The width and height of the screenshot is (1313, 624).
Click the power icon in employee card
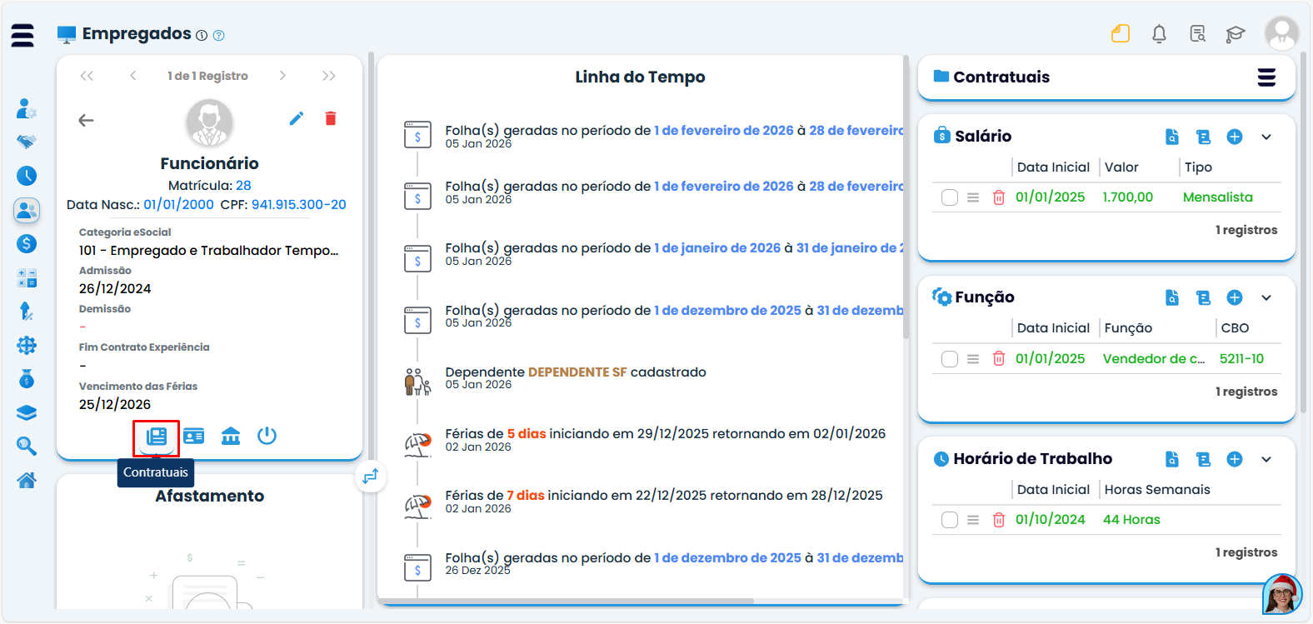(267, 436)
